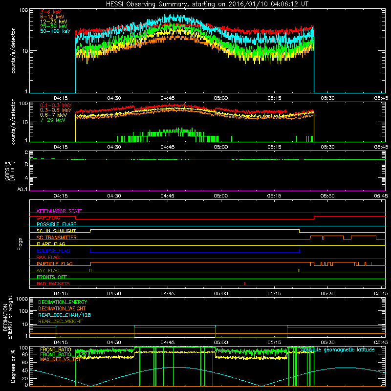Click the B tick label on GOES axis
This screenshot has height=391, width=391.
[26, 164]
